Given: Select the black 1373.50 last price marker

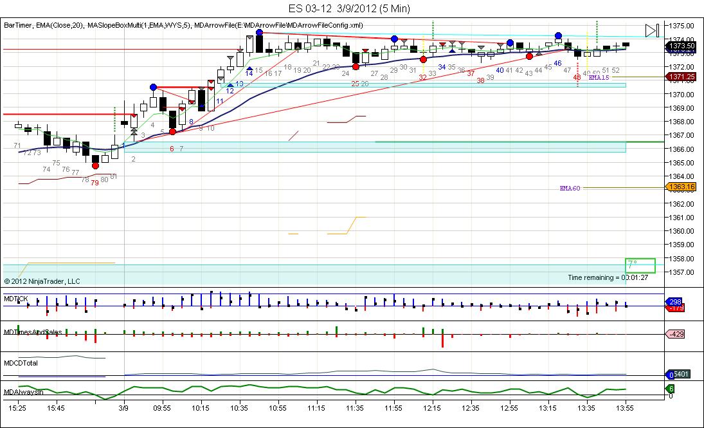Looking at the screenshot, I should 680,46.
